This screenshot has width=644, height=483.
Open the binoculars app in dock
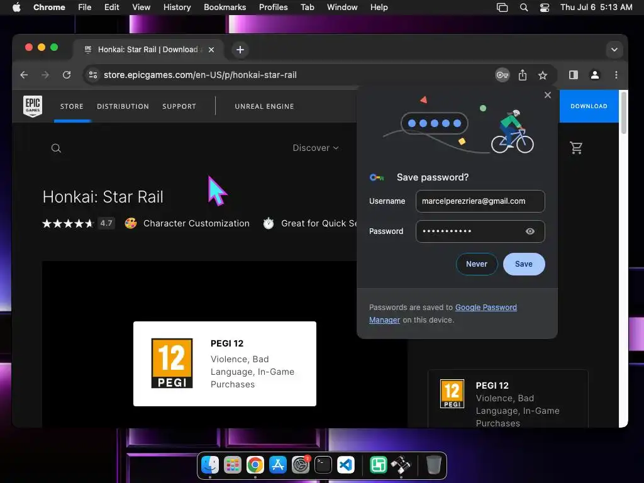tap(401, 465)
